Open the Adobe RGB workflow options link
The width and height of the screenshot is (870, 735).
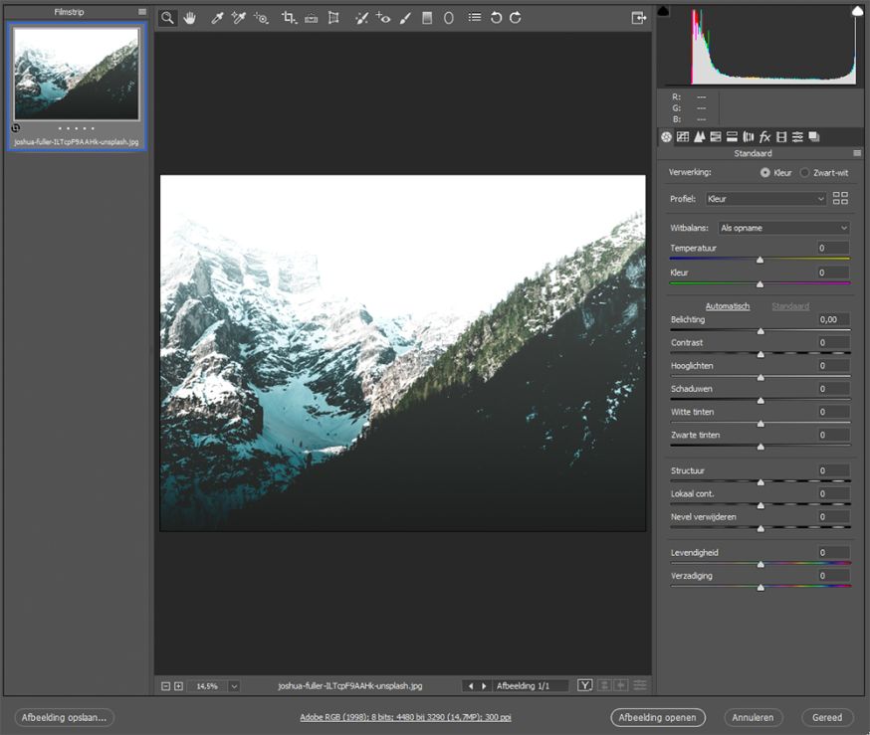coord(405,717)
